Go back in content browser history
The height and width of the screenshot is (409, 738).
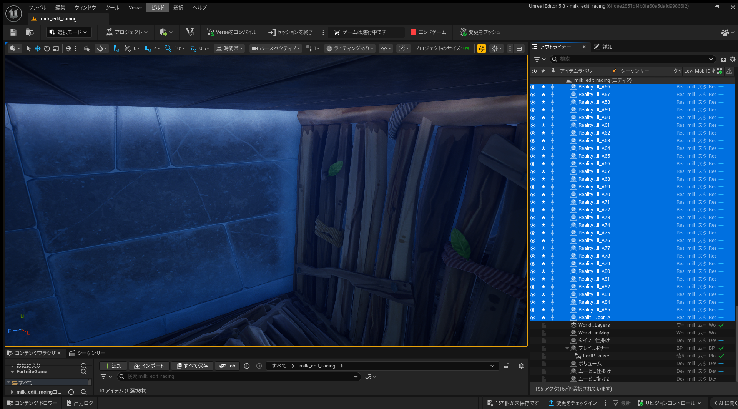[247, 366]
